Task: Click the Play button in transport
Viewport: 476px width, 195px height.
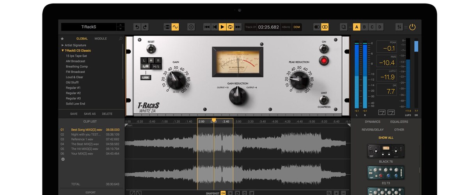Action: click(x=222, y=27)
